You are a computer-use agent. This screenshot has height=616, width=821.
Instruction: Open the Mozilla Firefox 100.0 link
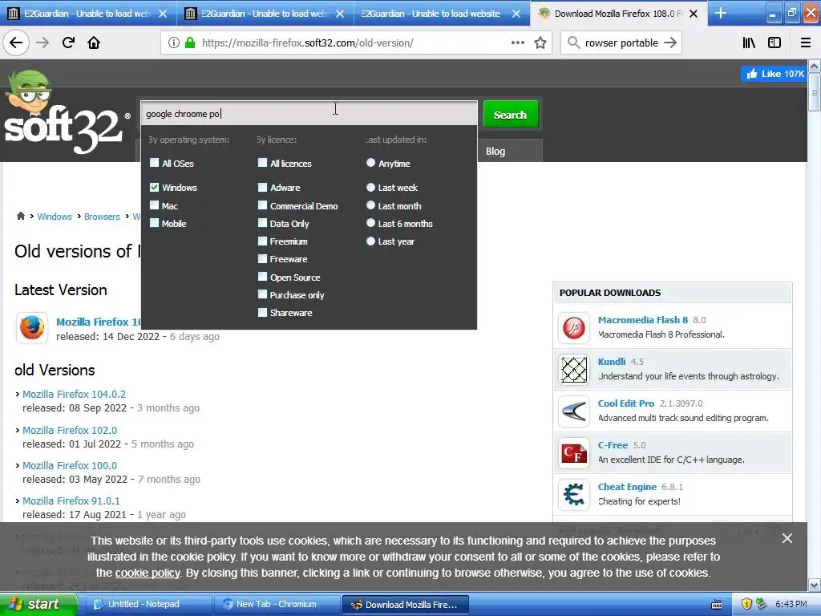(x=70, y=465)
